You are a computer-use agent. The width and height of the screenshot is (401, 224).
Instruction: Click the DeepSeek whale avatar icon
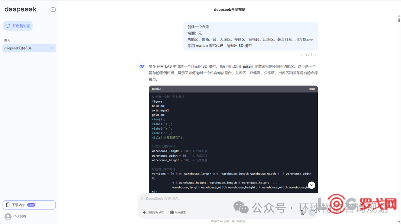142,66
